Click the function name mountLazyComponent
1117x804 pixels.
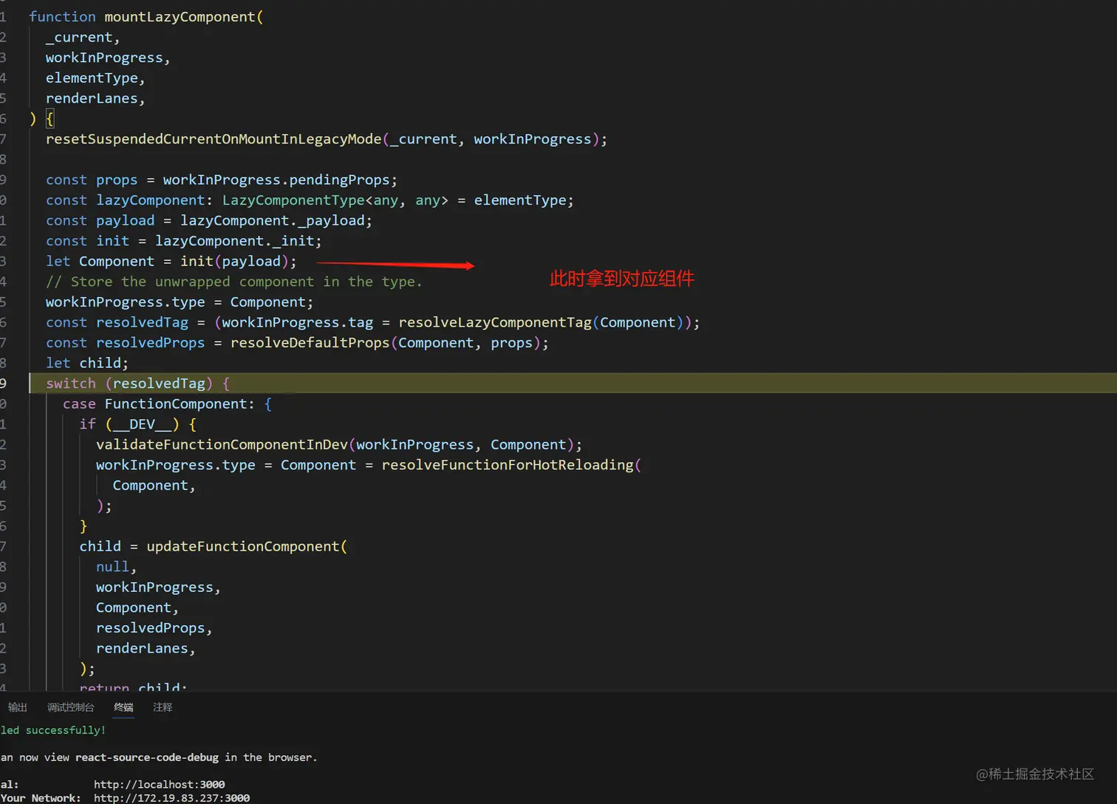(x=180, y=16)
